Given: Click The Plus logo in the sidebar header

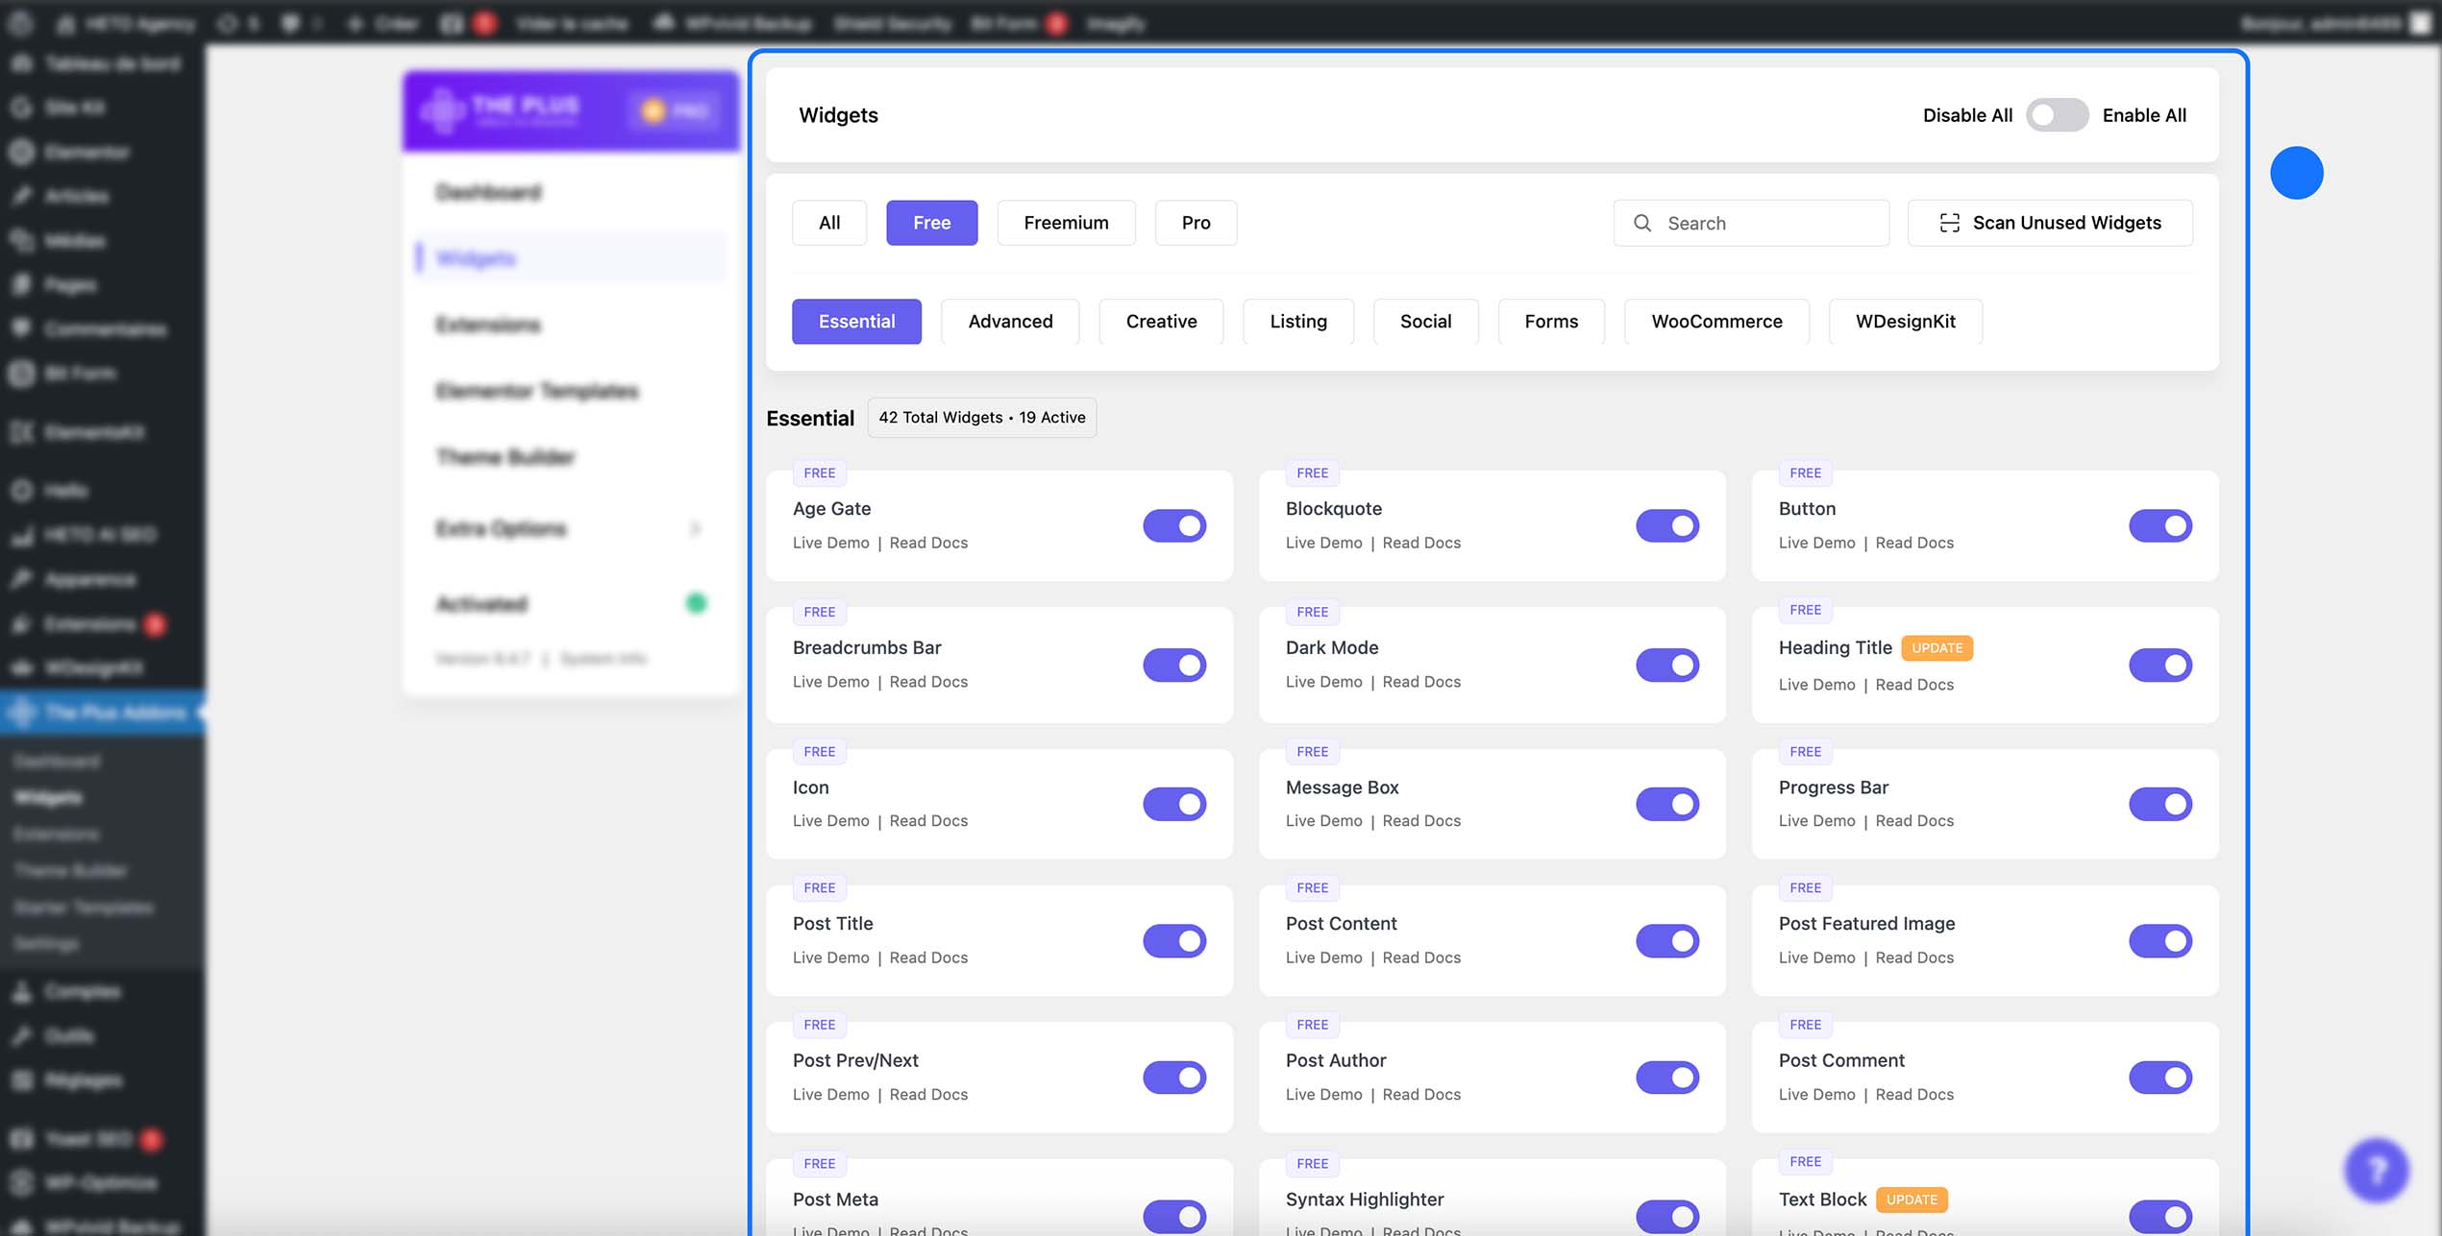Looking at the screenshot, I should pyautogui.click(x=443, y=109).
